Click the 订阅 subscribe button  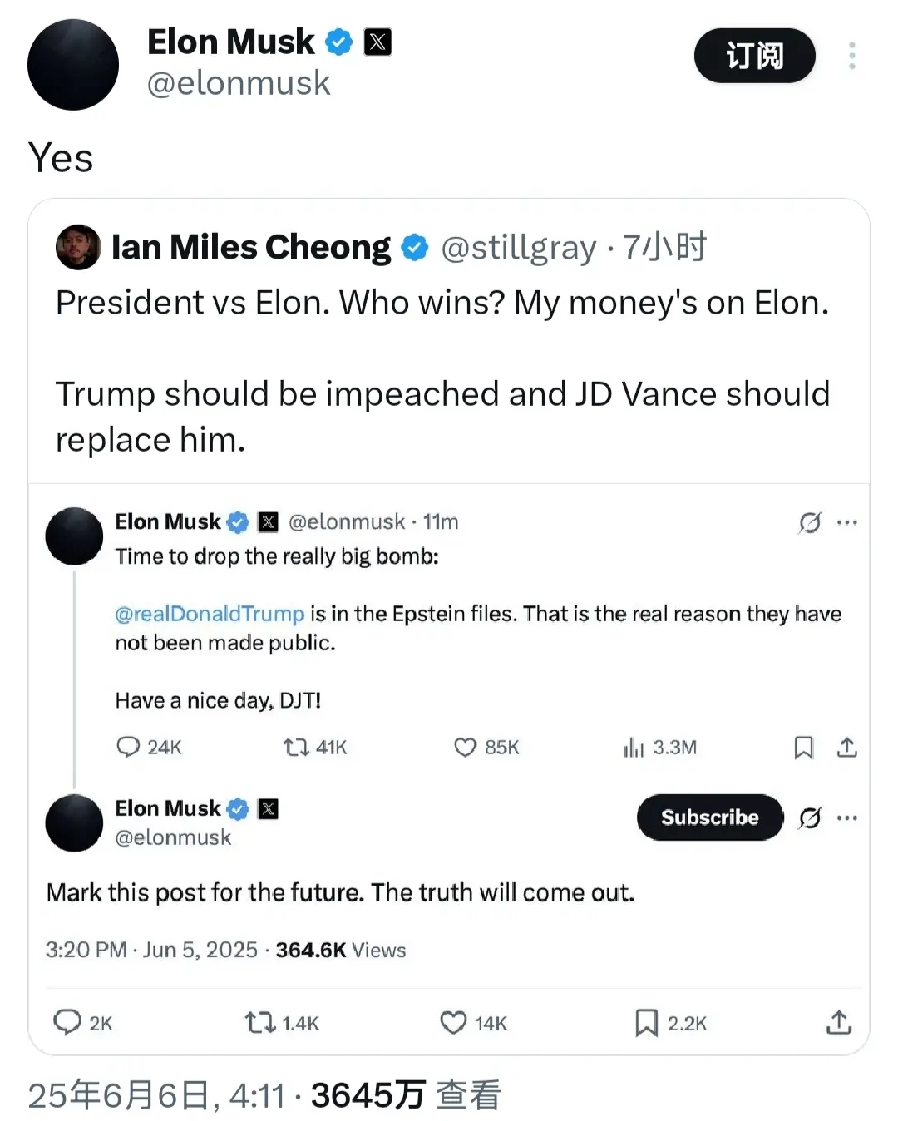tap(754, 56)
